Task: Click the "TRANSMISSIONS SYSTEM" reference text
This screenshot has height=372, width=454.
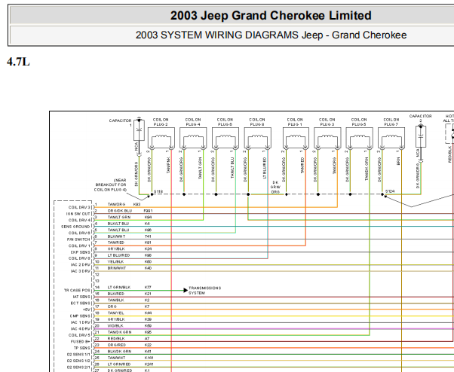Action: [204, 291]
